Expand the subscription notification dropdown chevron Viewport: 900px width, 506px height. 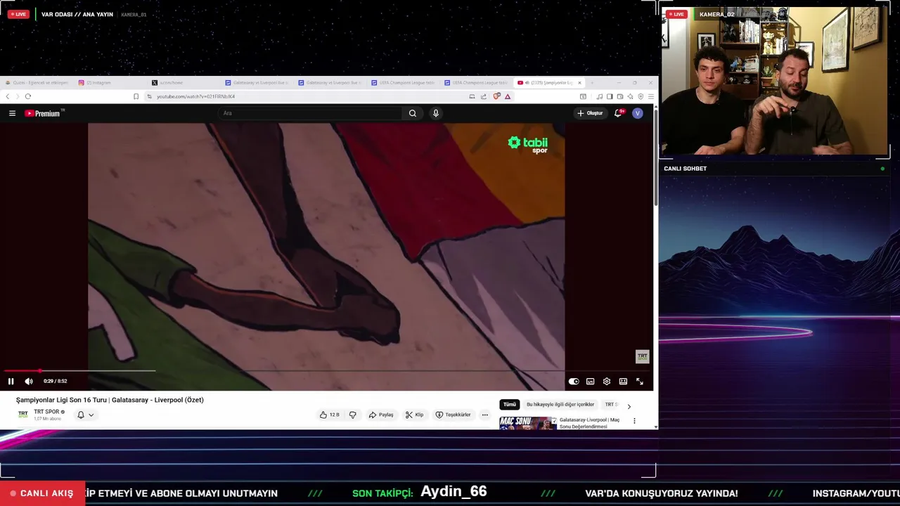coord(91,415)
